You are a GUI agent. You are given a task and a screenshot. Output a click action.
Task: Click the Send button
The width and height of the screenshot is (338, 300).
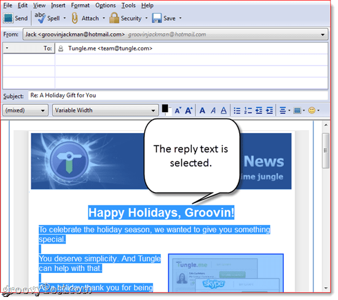(x=15, y=18)
